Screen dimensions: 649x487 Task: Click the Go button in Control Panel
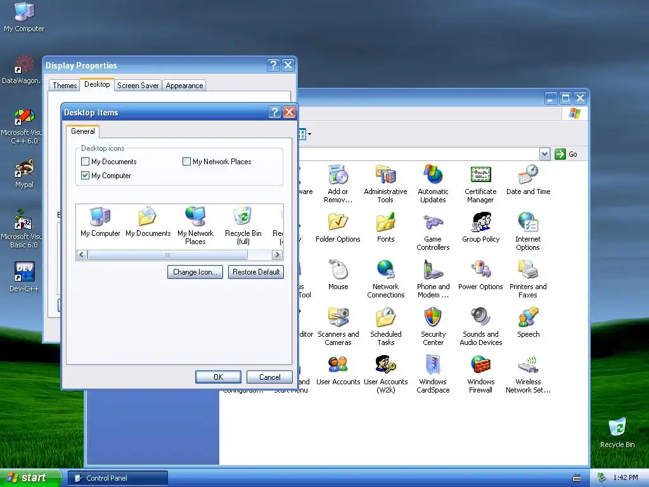566,154
